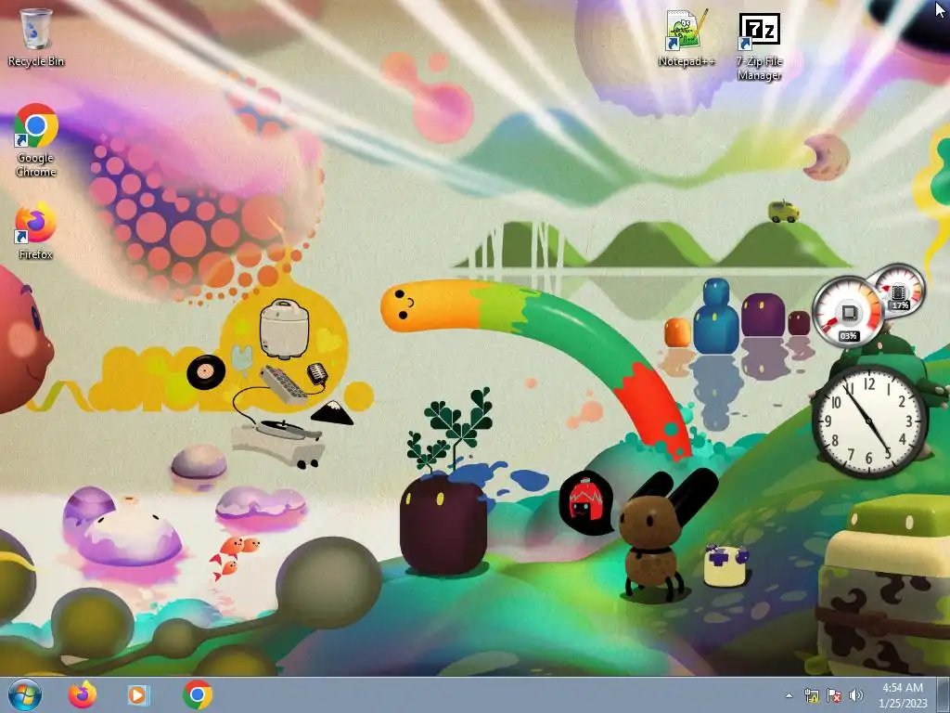Open Windows Media Player from taskbar
Image resolution: width=950 pixels, height=713 pixels.
(138, 694)
